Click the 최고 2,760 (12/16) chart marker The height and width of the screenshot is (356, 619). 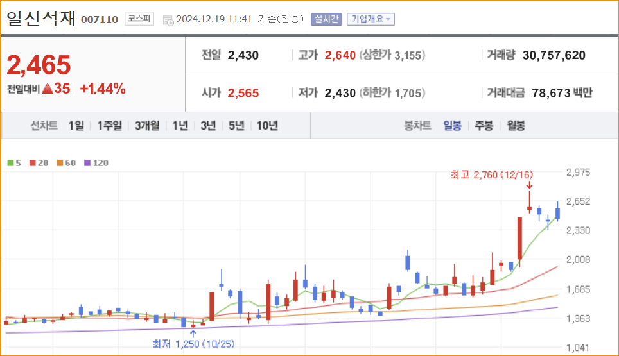coord(491,174)
